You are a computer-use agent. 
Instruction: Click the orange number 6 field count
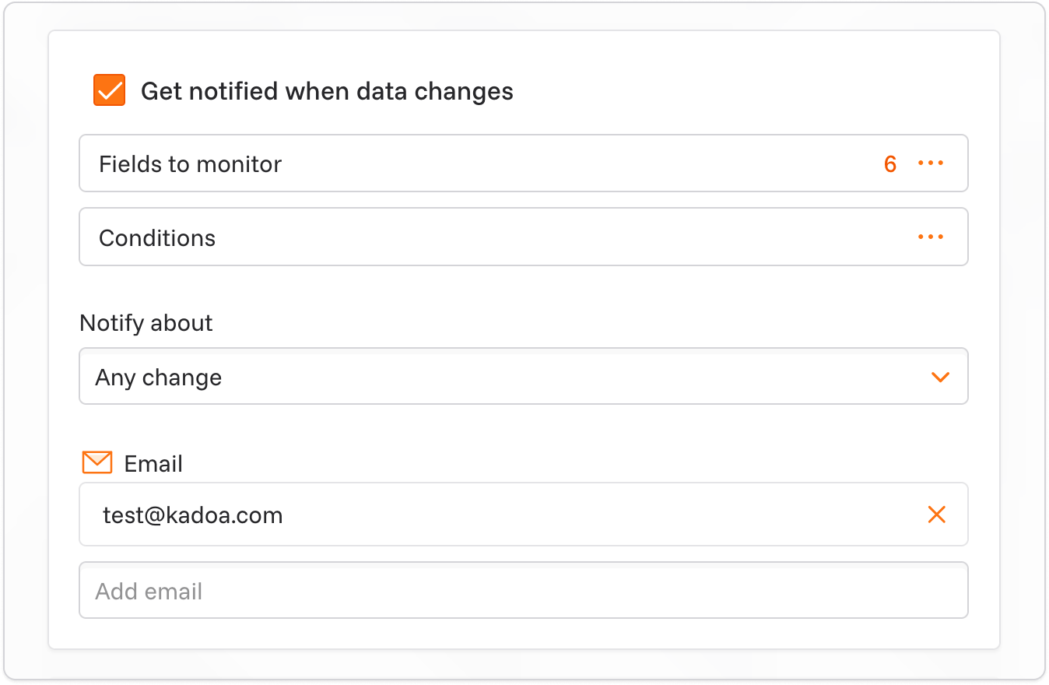(890, 164)
